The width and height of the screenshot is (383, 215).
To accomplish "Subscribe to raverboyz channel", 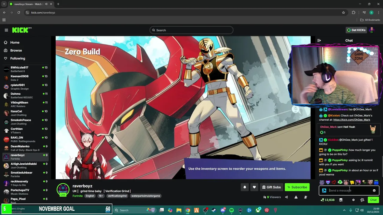I will [x=297, y=187].
